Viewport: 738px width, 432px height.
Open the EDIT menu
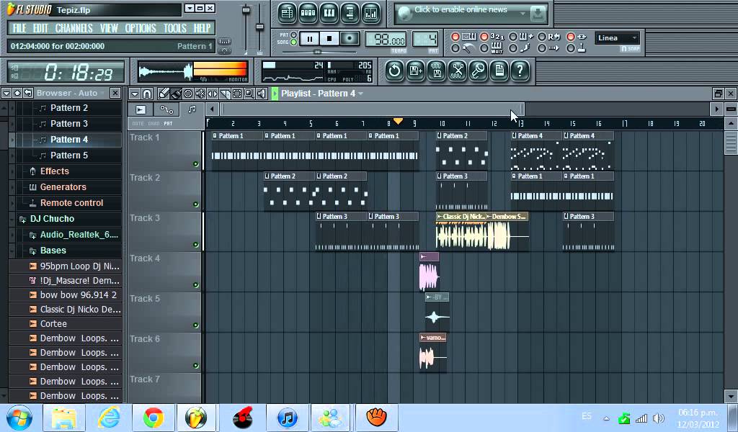40,28
